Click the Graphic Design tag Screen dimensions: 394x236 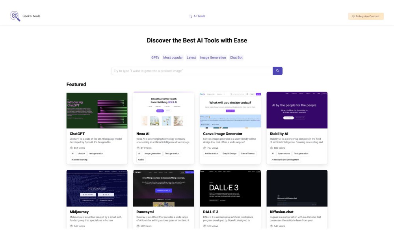pyautogui.click(x=229, y=153)
